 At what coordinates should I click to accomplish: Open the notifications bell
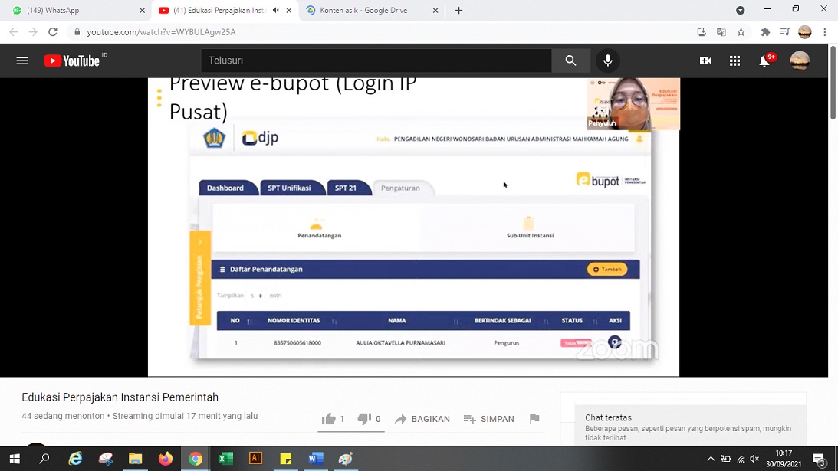[x=764, y=61]
